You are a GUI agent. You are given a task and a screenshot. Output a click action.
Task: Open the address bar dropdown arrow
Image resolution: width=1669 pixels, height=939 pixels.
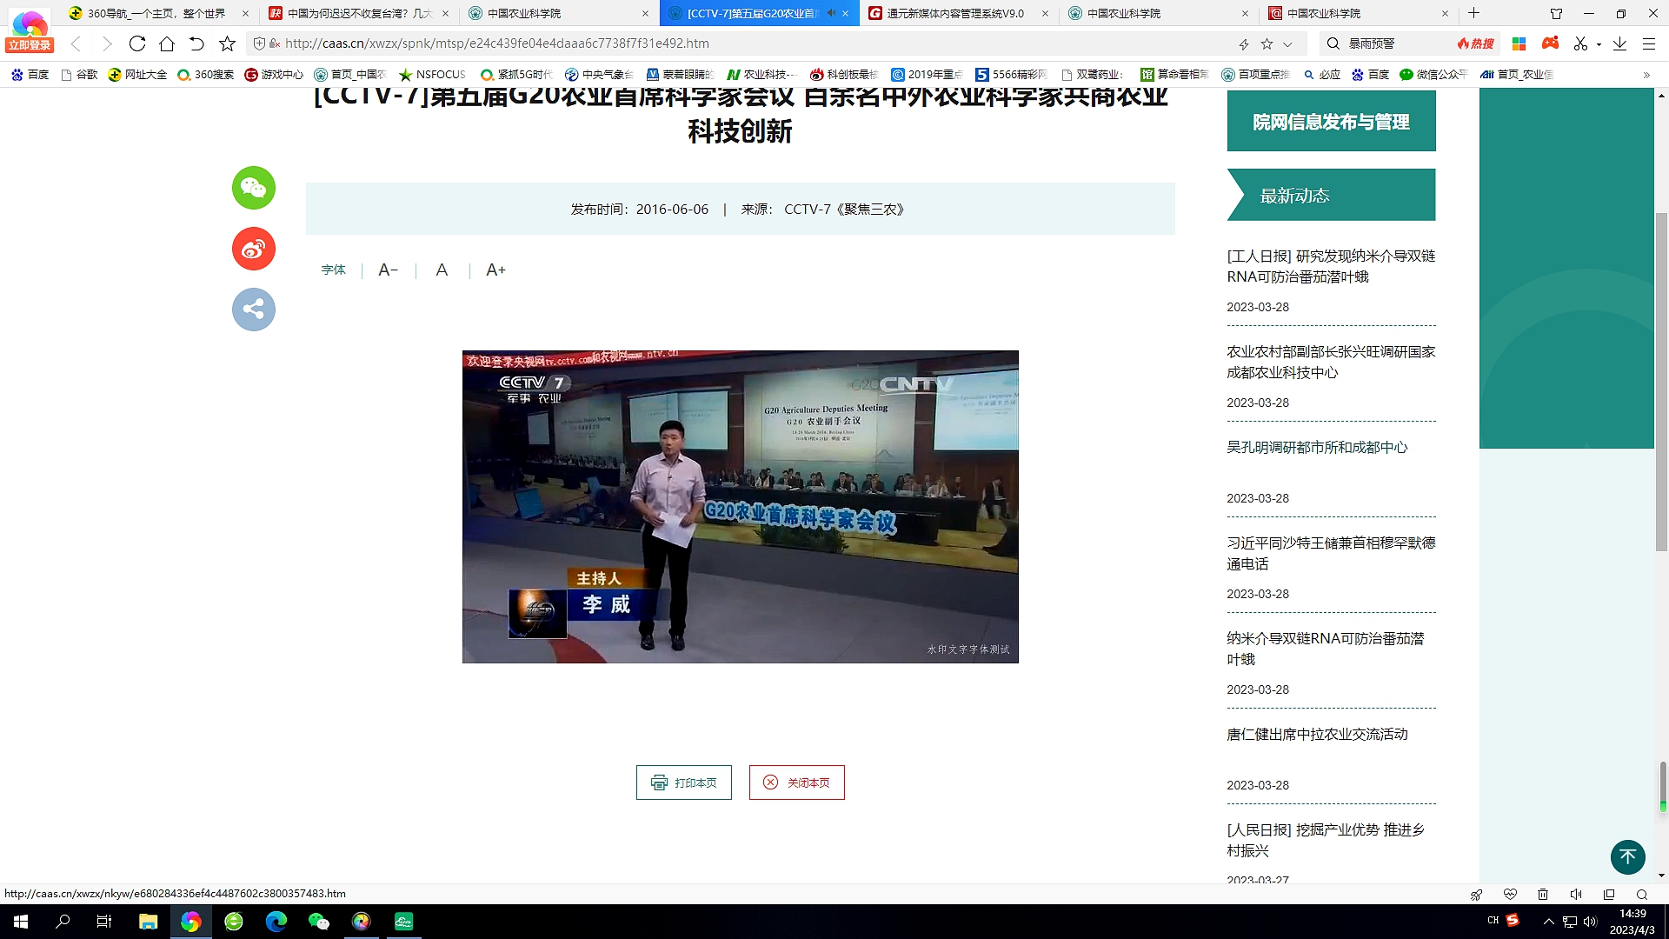(x=1287, y=43)
